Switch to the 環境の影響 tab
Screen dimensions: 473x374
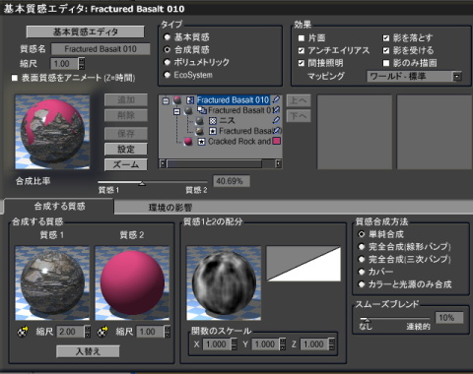(x=170, y=208)
